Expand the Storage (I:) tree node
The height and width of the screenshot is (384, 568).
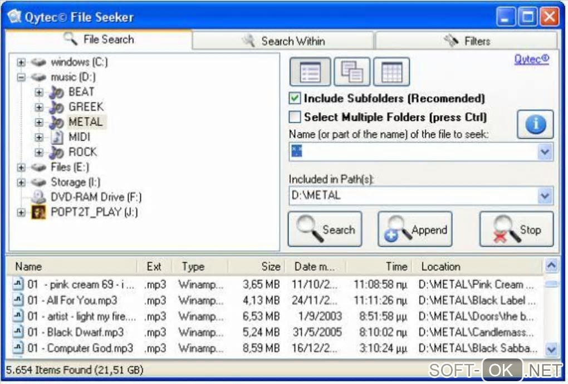point(21,182)
